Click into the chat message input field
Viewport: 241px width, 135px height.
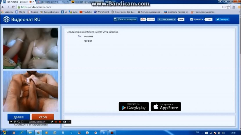[x=149, y=120]
